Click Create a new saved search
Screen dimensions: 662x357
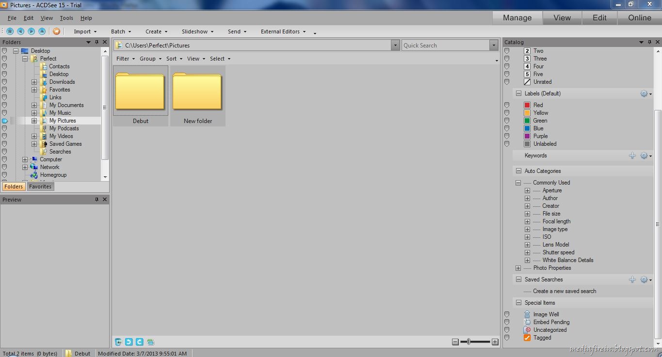point(565,291)
